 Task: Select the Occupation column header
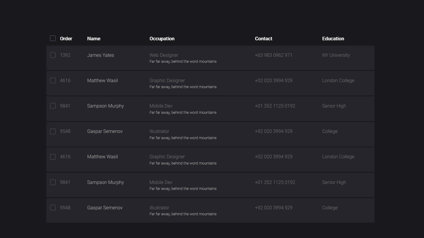(x=162, y=39)
